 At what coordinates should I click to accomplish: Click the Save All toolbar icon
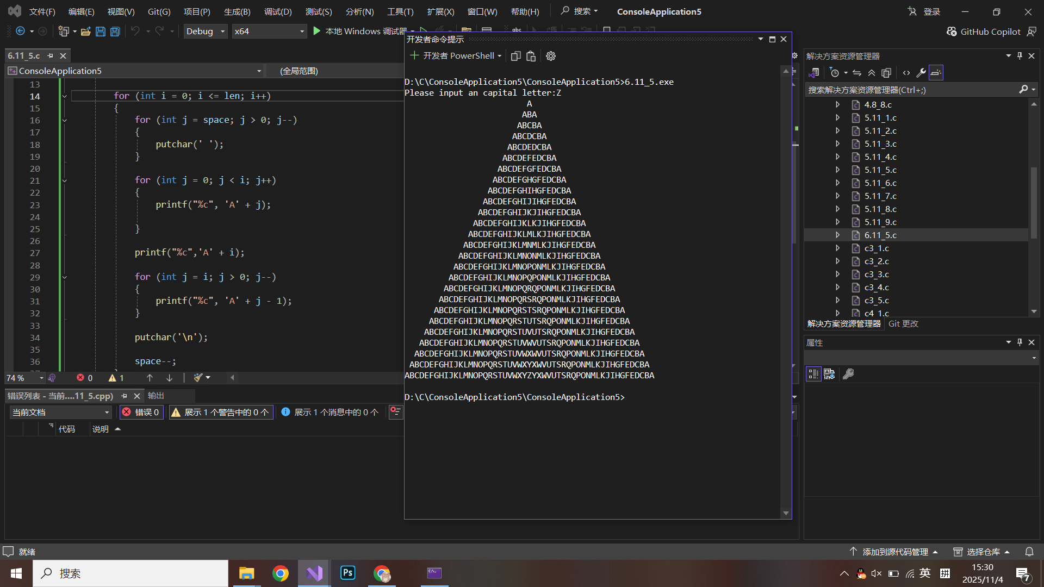click(x=115, y=32)
